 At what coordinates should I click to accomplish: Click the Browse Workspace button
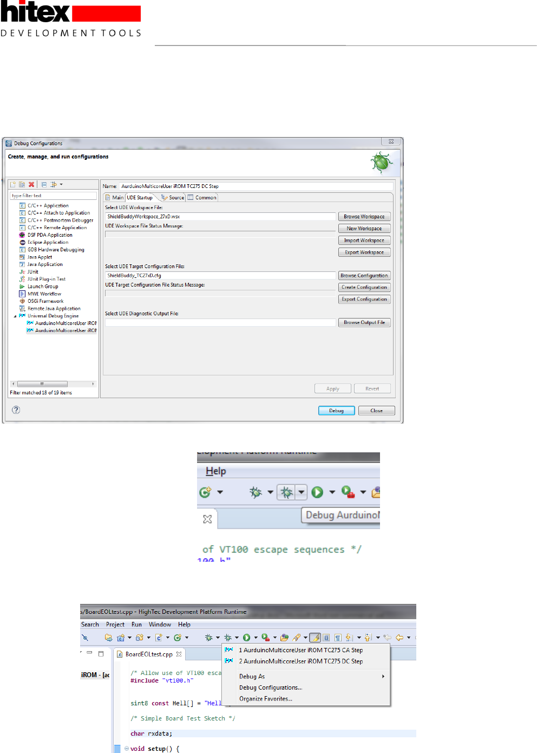tap(364, 217)
